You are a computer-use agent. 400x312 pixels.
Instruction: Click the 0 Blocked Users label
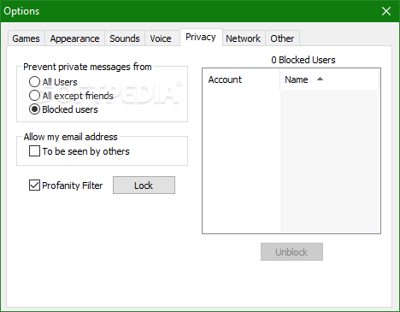(x=303, y=60)
